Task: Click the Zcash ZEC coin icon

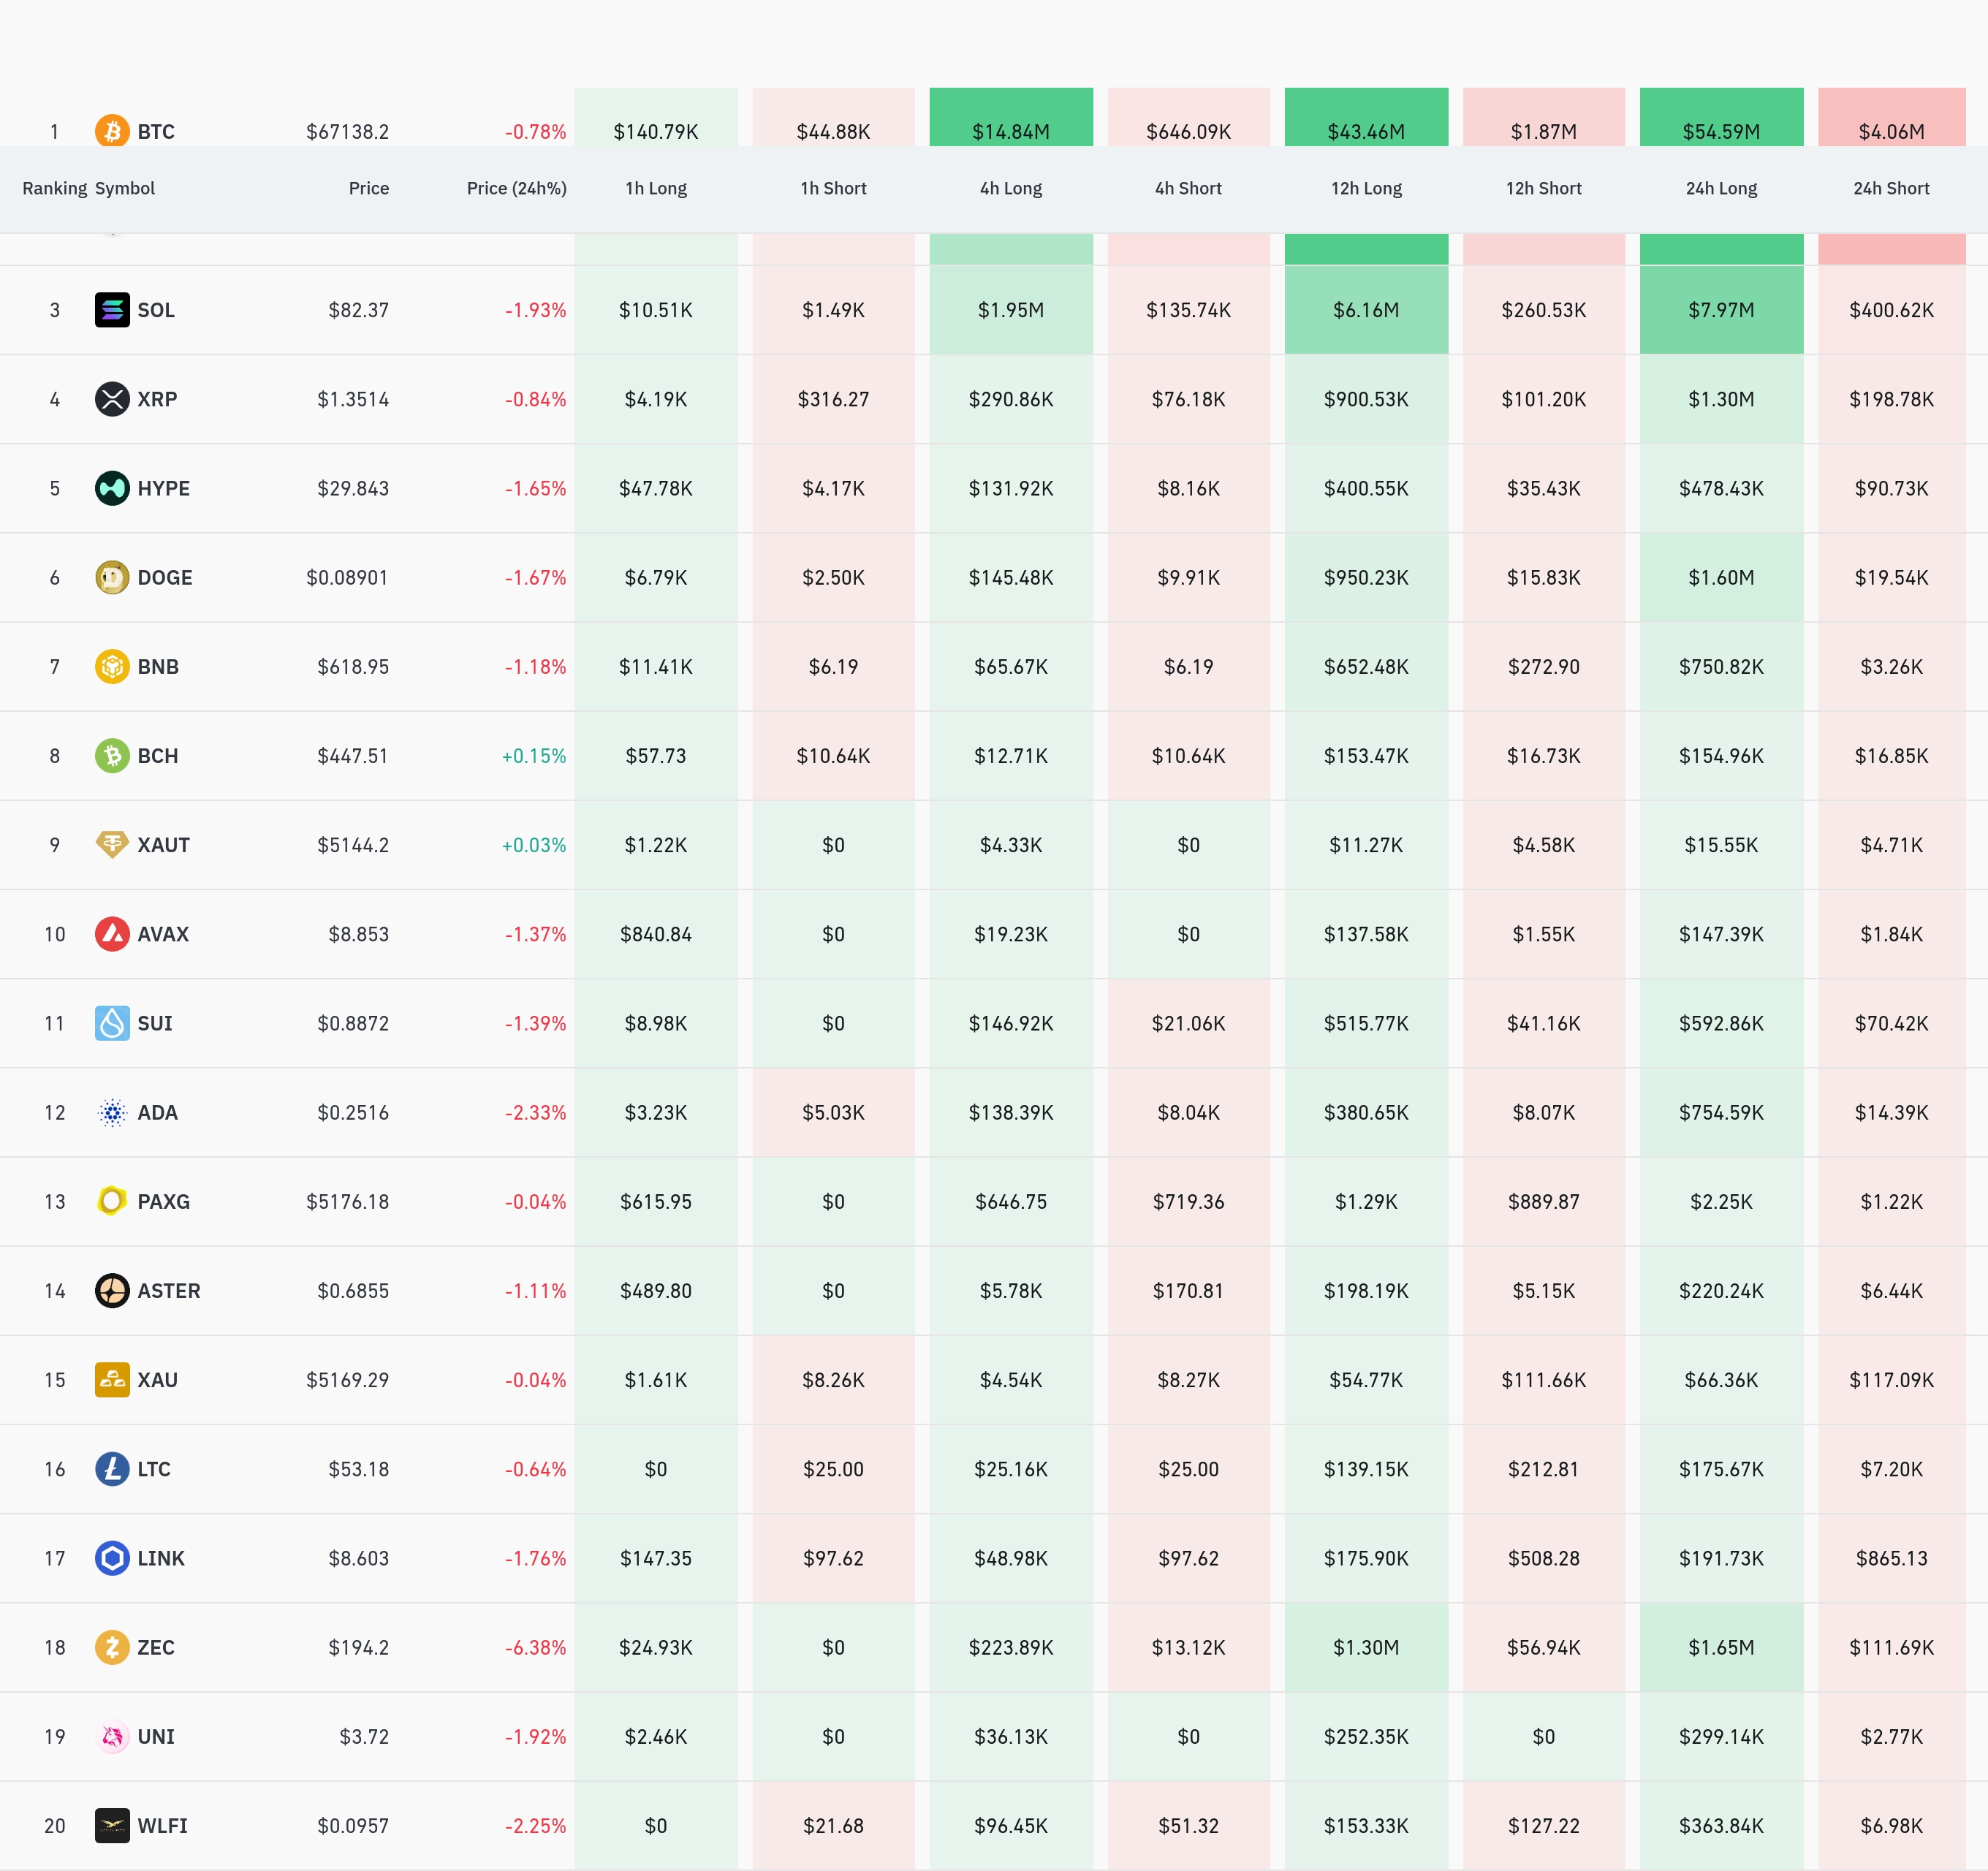Action: click(x=112, y=1647)
